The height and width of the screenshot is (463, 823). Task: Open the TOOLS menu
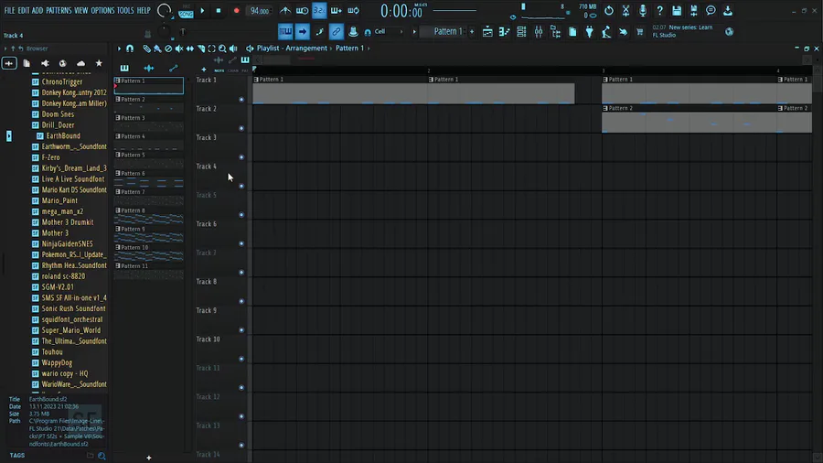click(x=125, y=10)
